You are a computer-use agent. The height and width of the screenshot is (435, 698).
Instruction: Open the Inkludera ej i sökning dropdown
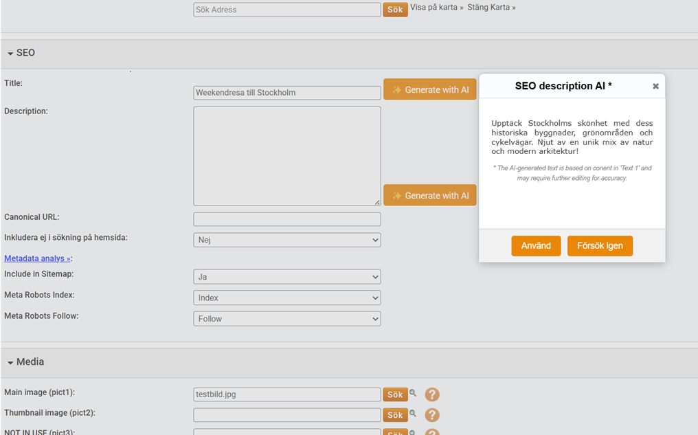point(286,240)
